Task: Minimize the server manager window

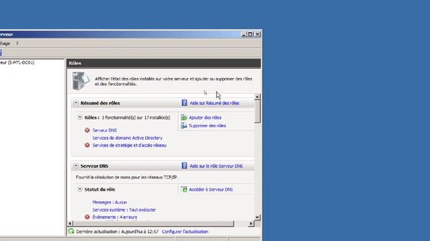Action: pos(244,34)
